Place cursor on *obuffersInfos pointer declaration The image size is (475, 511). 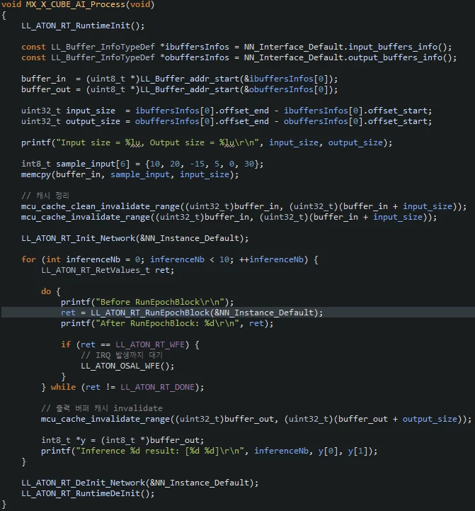tap(195, 57)
